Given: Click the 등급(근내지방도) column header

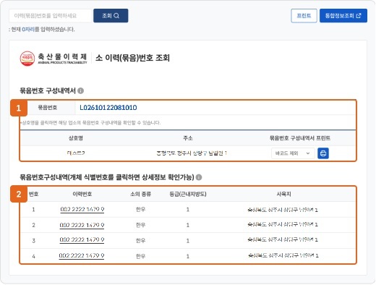Looking at the screenshot, I should pos(188,194).
